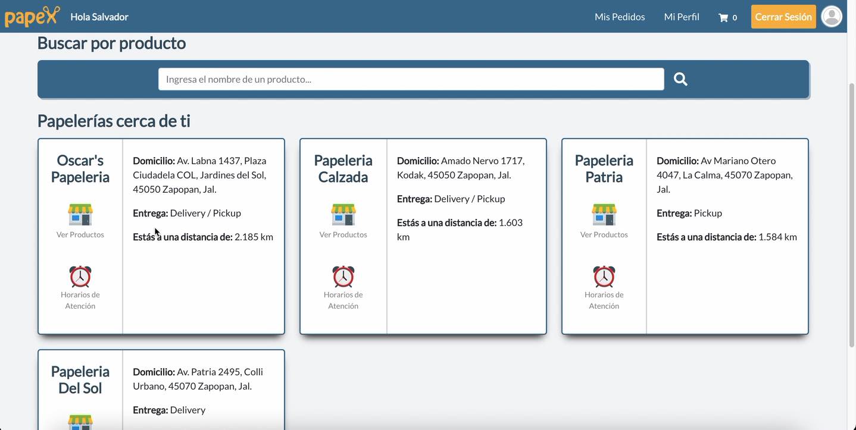Viewport: 856px width, 430px height.
Task: Open Papeleria Del Sol store icon
Action: (x=80, y=422)
